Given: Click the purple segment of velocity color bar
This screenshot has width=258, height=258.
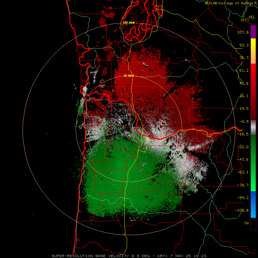Looking at the screenshot, I should tap(253, 32).
